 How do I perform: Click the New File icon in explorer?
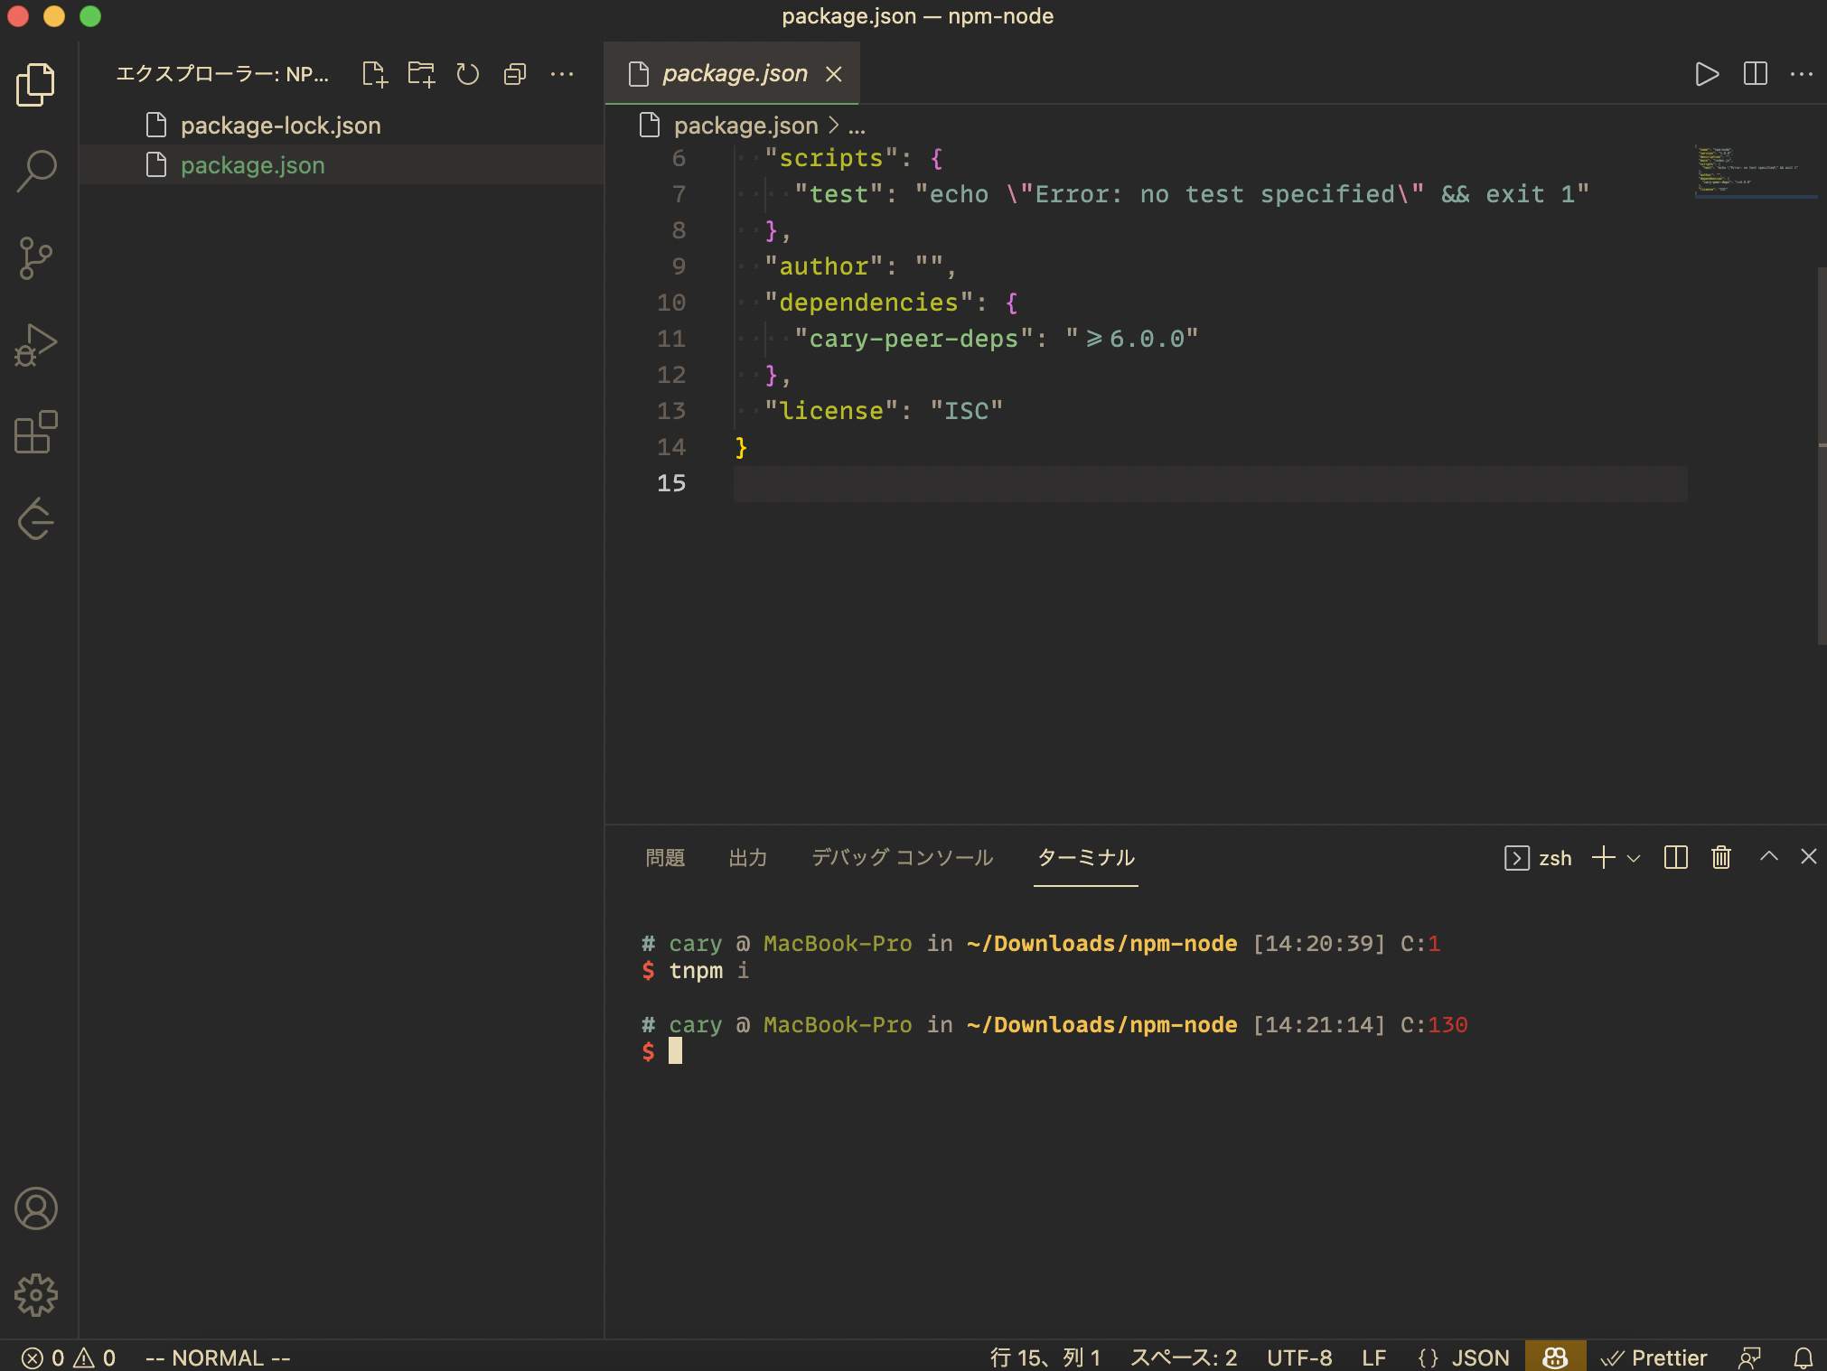(374, 74)
